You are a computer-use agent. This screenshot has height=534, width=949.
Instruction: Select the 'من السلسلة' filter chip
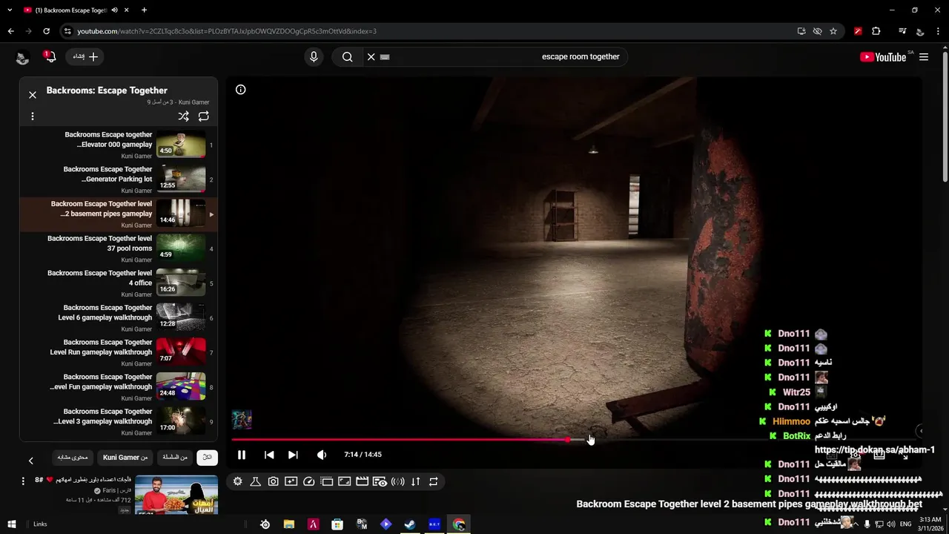click(x=175, y=458)
